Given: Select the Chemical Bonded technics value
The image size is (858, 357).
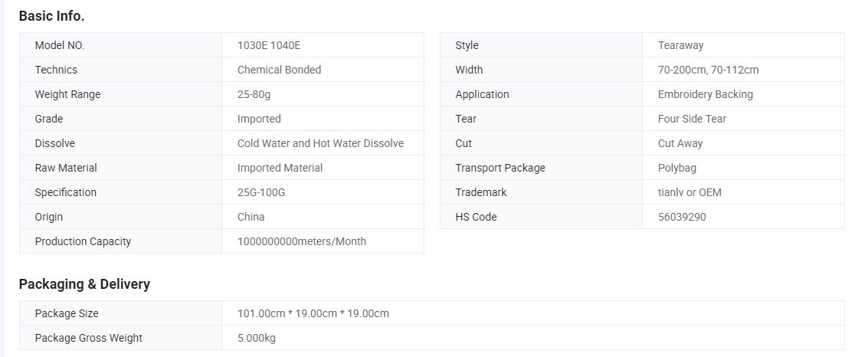Looking at the screenshot, I should (x=279, y=70).
